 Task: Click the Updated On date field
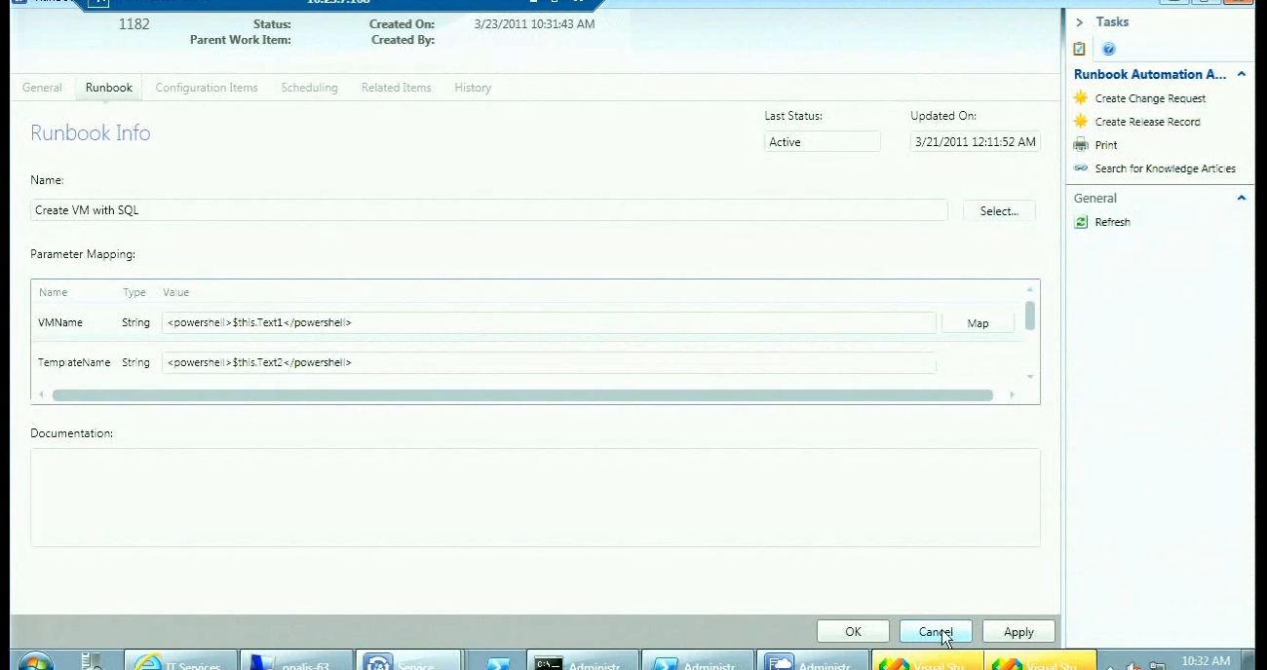tap(975, 141)
